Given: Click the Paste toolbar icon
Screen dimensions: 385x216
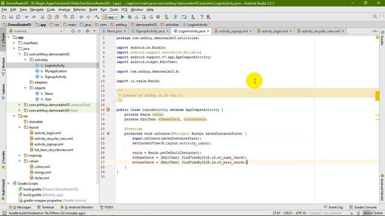Looking at the screenshot, I should (57, 17).
